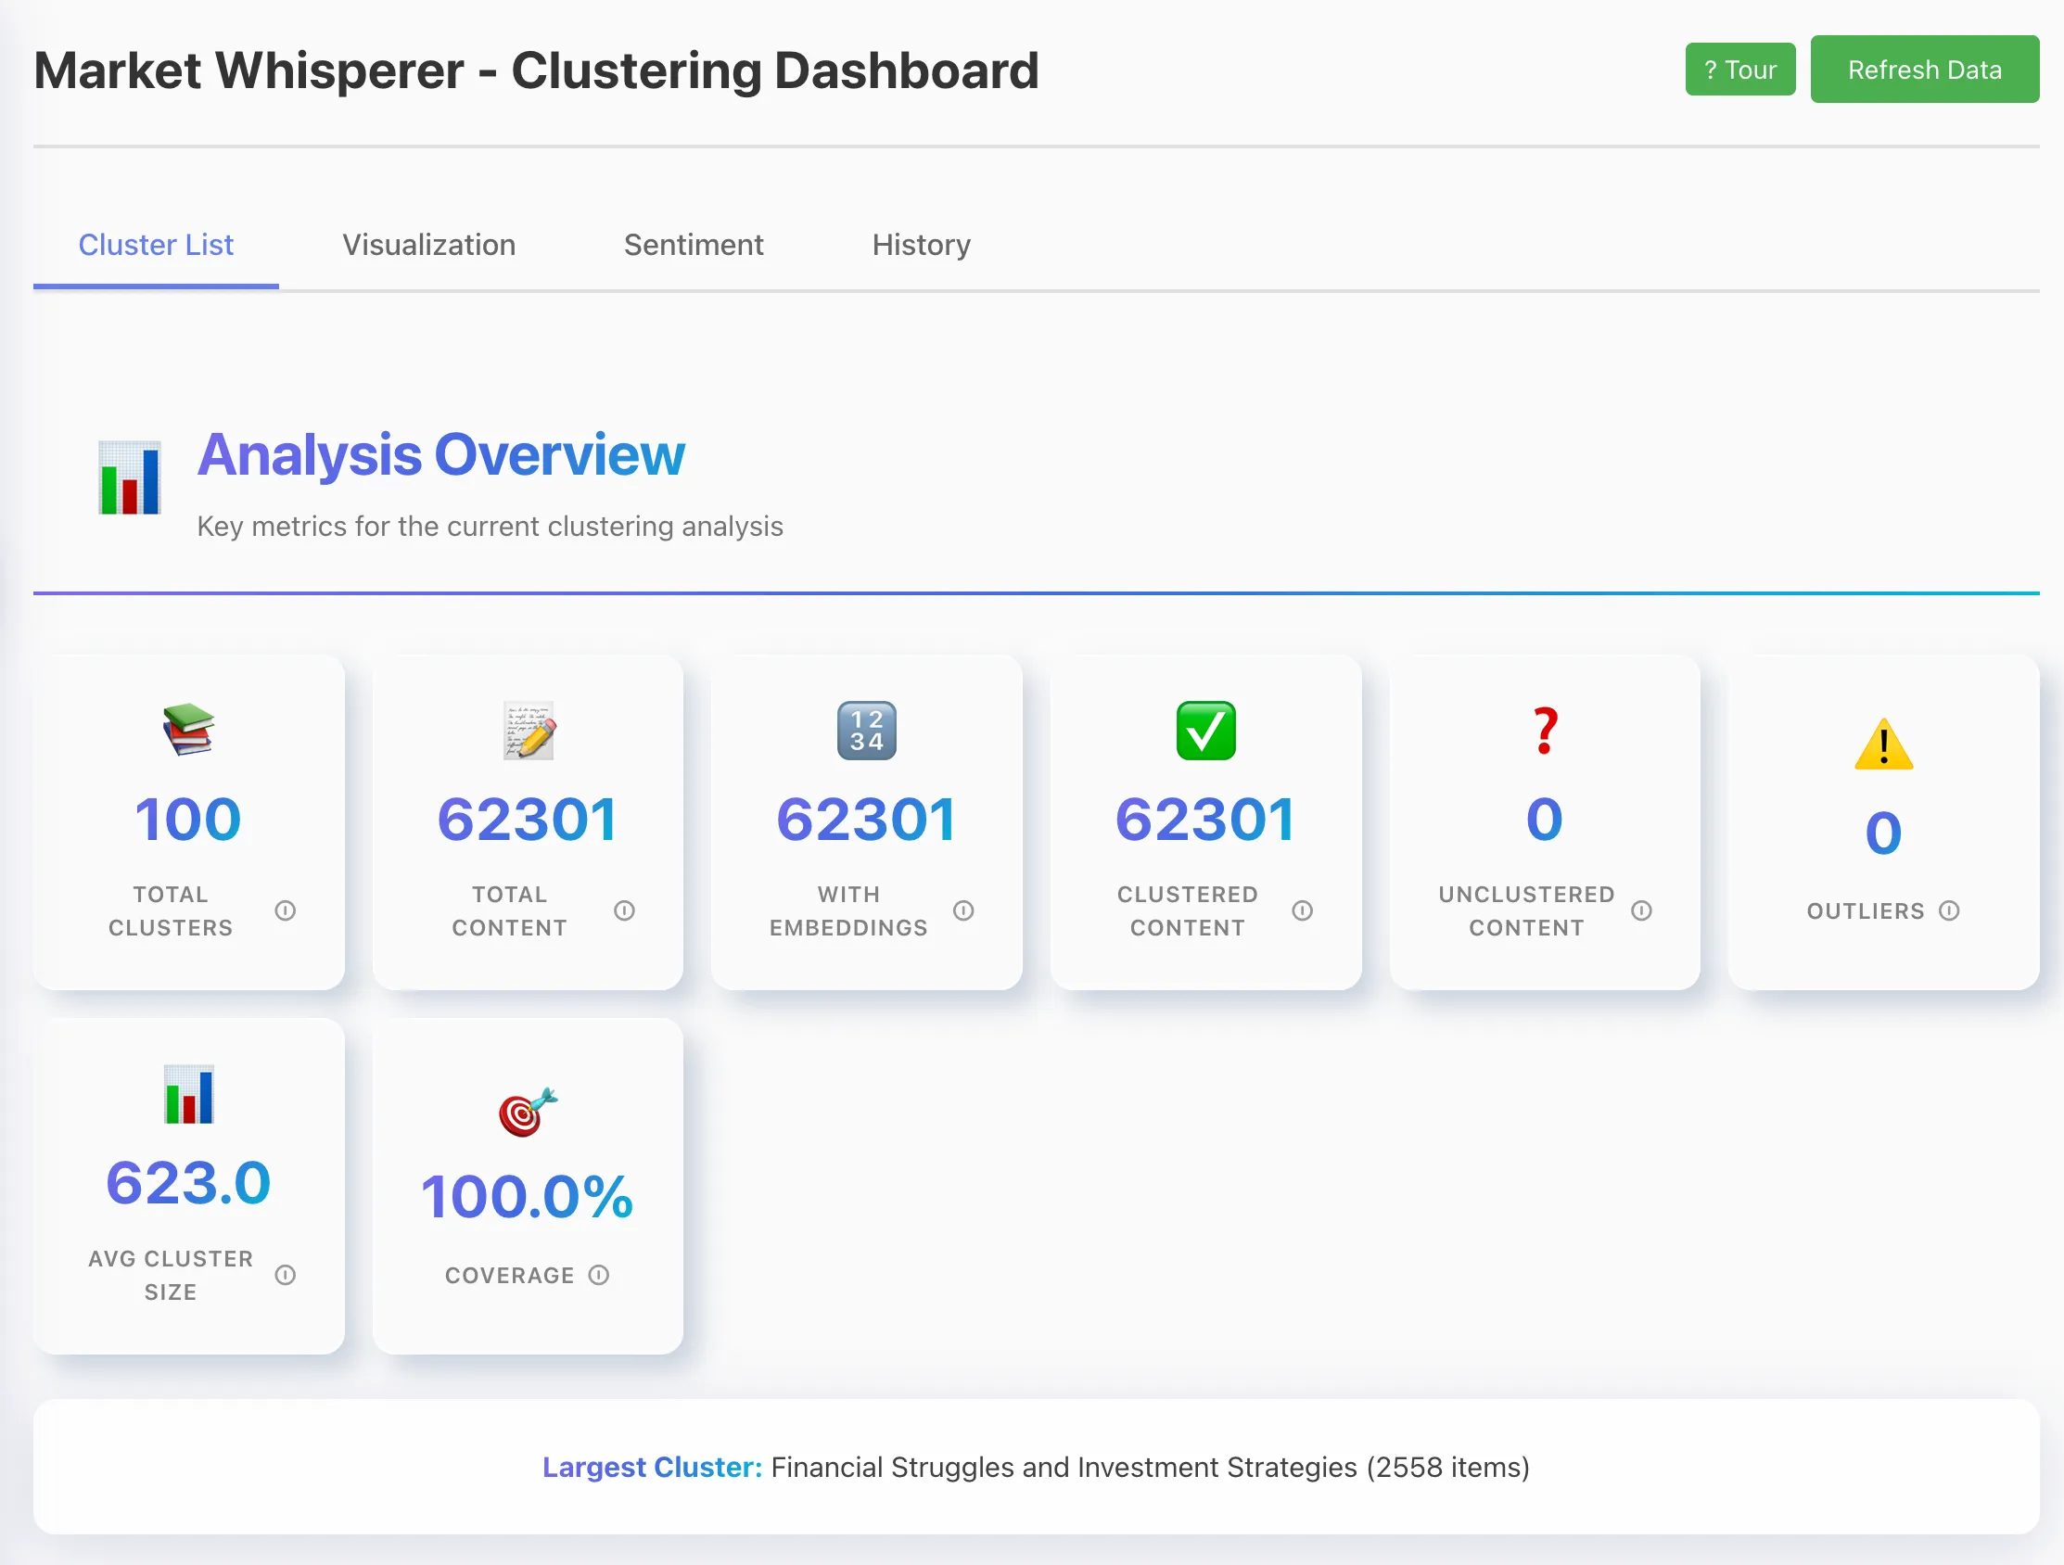Click the books icon on Total Clusters card

click(x=188, y=730)
